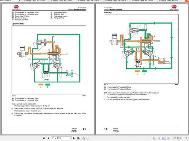
Task: Select continuous facing page layout
Action: 169,138
